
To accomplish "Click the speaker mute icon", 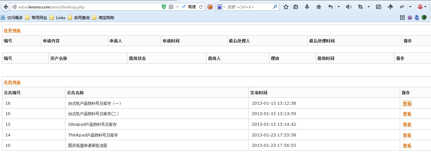I will tap(349, 7).
